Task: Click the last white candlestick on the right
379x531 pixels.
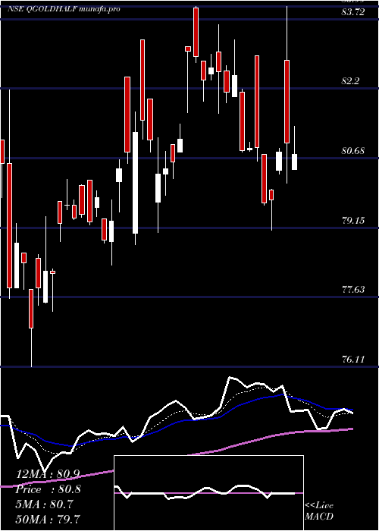Action: 294,162
